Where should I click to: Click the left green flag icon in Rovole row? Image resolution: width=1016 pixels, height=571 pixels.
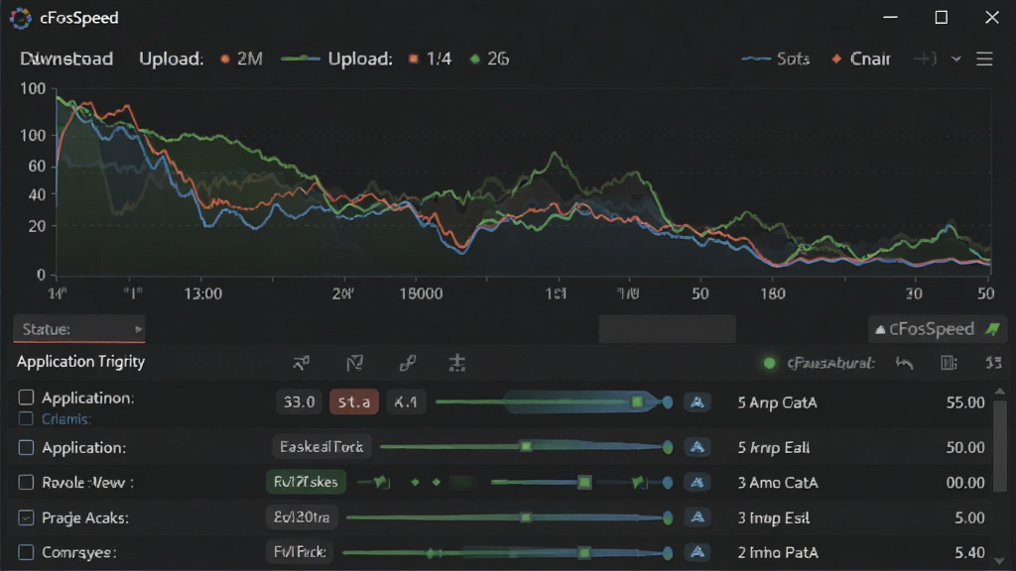(382, 482)
